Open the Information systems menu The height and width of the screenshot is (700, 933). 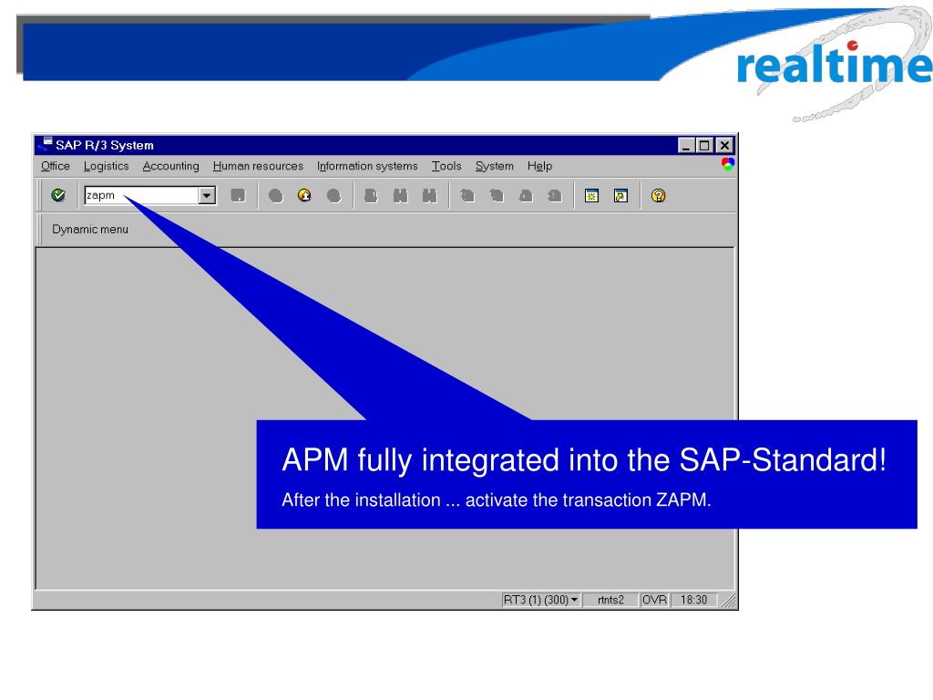click(367, 166)
